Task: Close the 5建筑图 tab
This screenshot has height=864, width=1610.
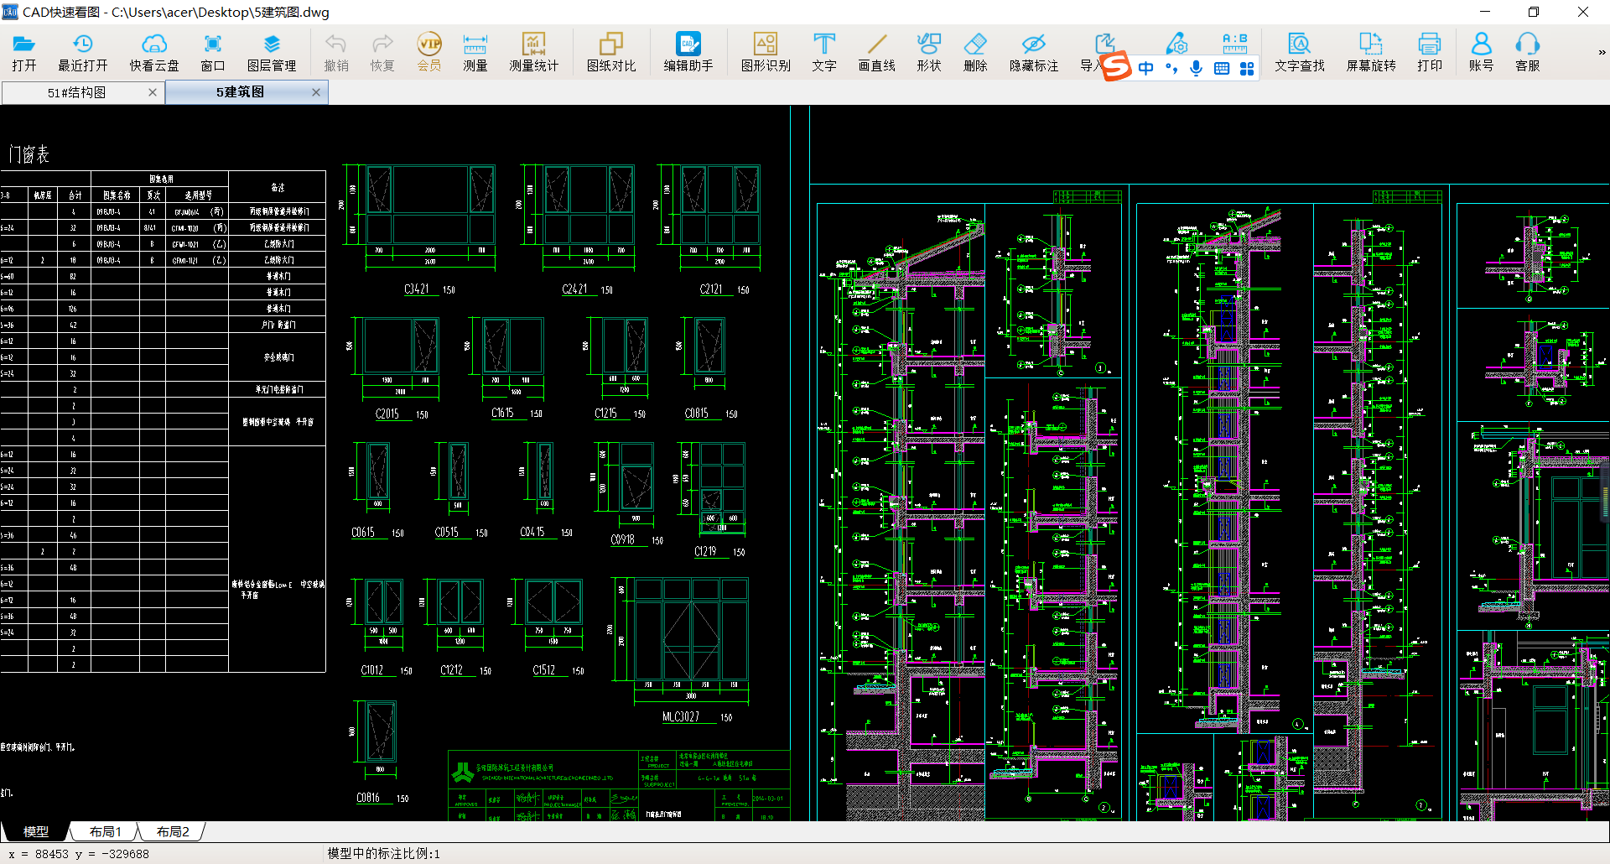Action: click(x=316, y=92)
